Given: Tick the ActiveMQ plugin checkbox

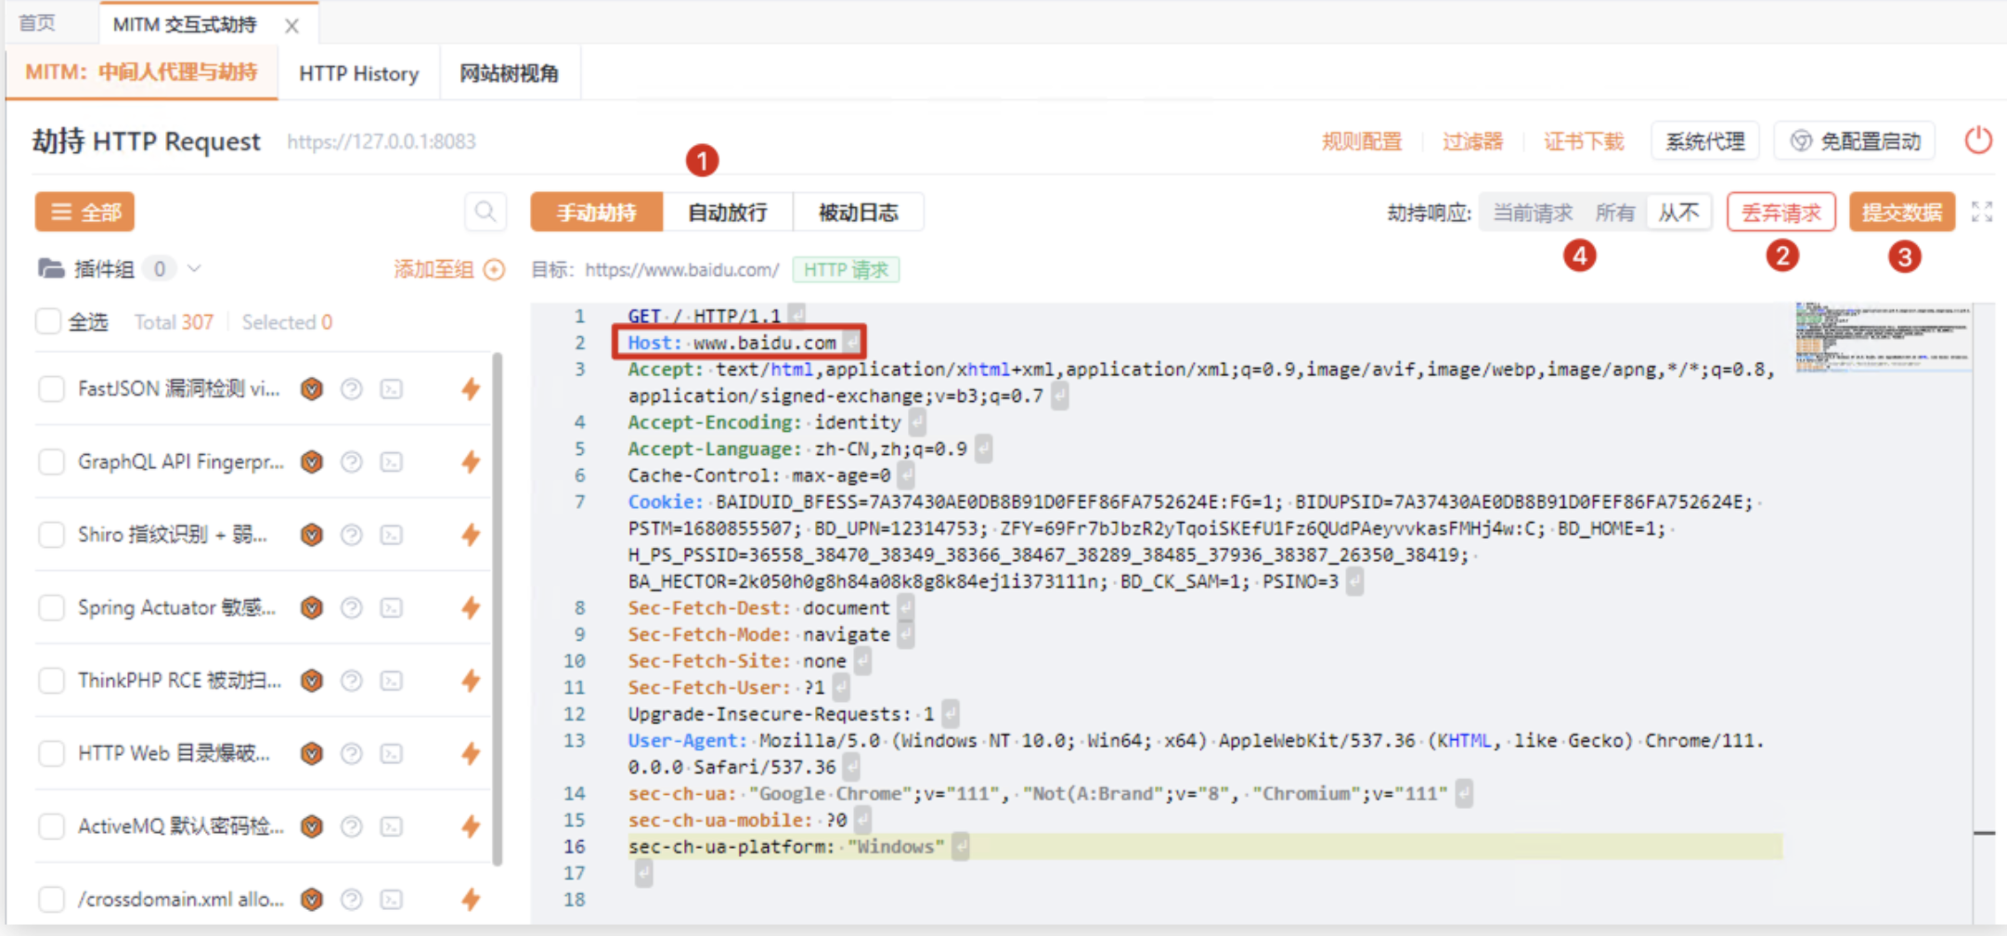Looking at the screenshot, I should click(51, 826).
